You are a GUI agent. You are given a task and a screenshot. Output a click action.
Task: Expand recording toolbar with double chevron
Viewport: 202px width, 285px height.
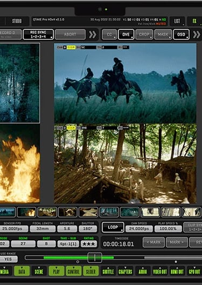click(x=93, y=35)
